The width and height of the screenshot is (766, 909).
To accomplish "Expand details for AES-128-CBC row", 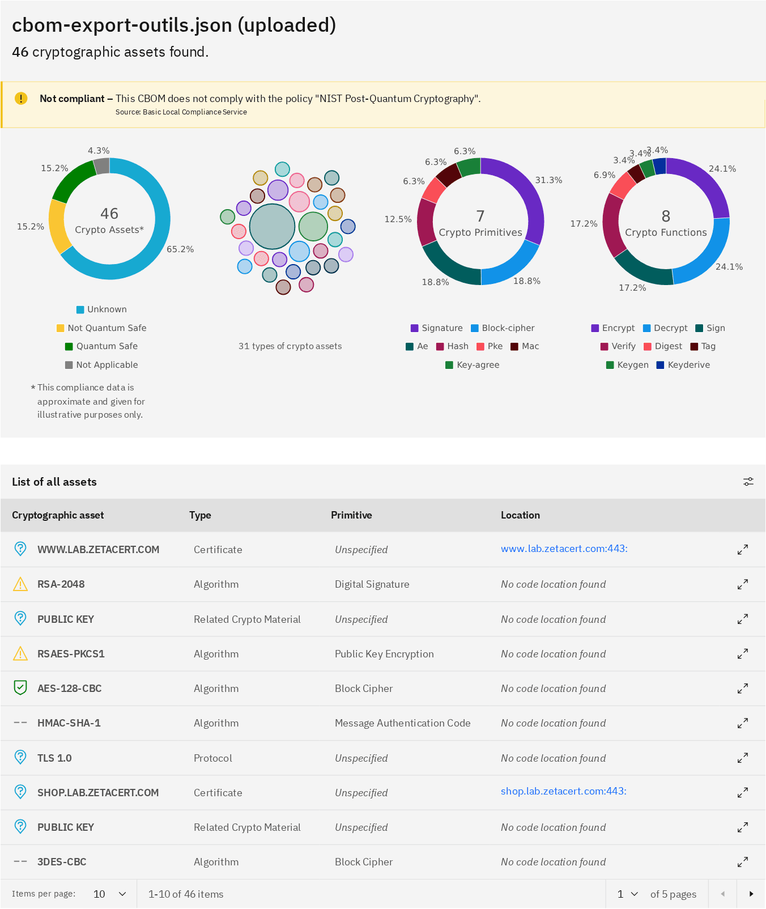I will click(743, 689).
